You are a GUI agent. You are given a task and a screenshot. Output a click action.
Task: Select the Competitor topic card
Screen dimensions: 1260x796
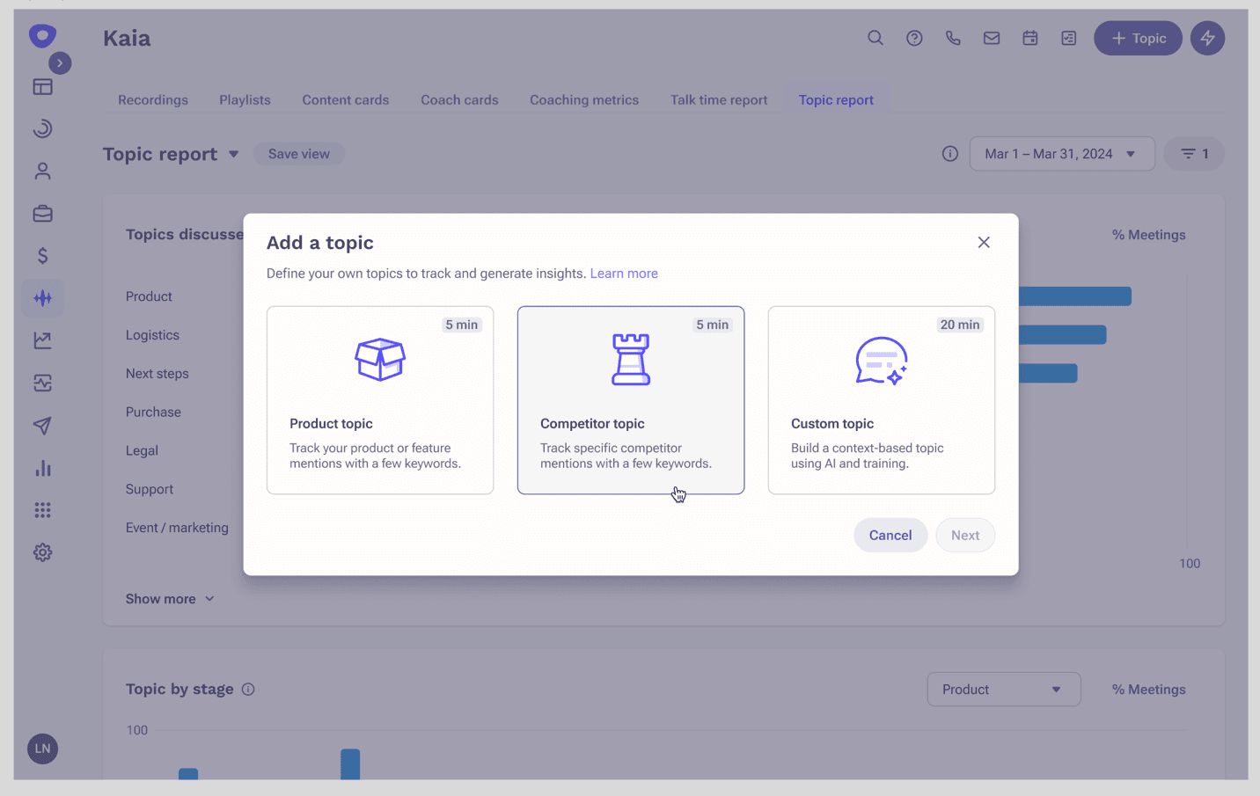630,400
